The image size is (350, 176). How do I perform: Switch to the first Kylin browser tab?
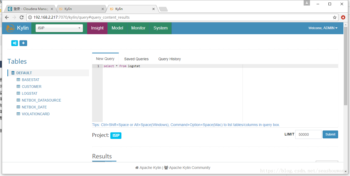pos(82,9)
